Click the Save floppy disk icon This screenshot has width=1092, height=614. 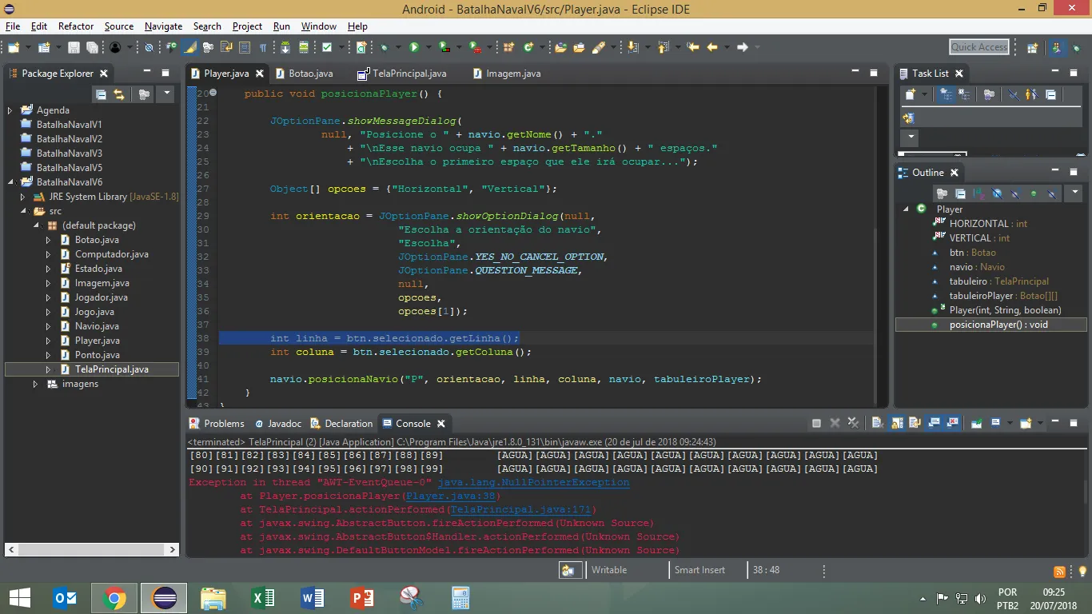(x=74, y=48)
